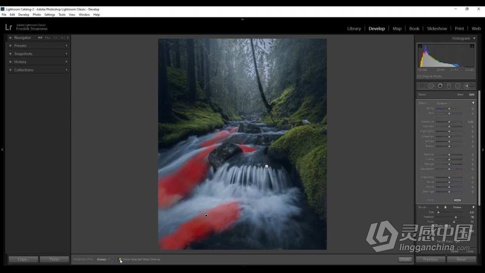This screenshot has width=485, height=273.
Task: Select the Adjustment Brush tool icon
Action: (469, 86)
